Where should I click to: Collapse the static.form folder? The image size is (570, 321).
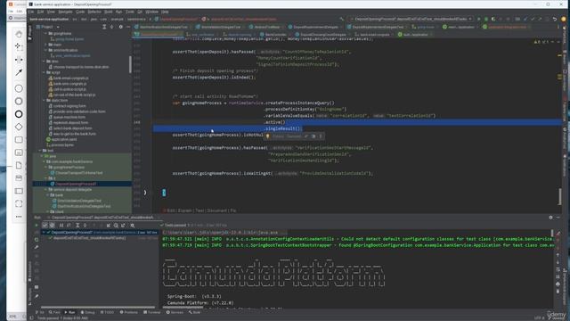click(44, 101)
